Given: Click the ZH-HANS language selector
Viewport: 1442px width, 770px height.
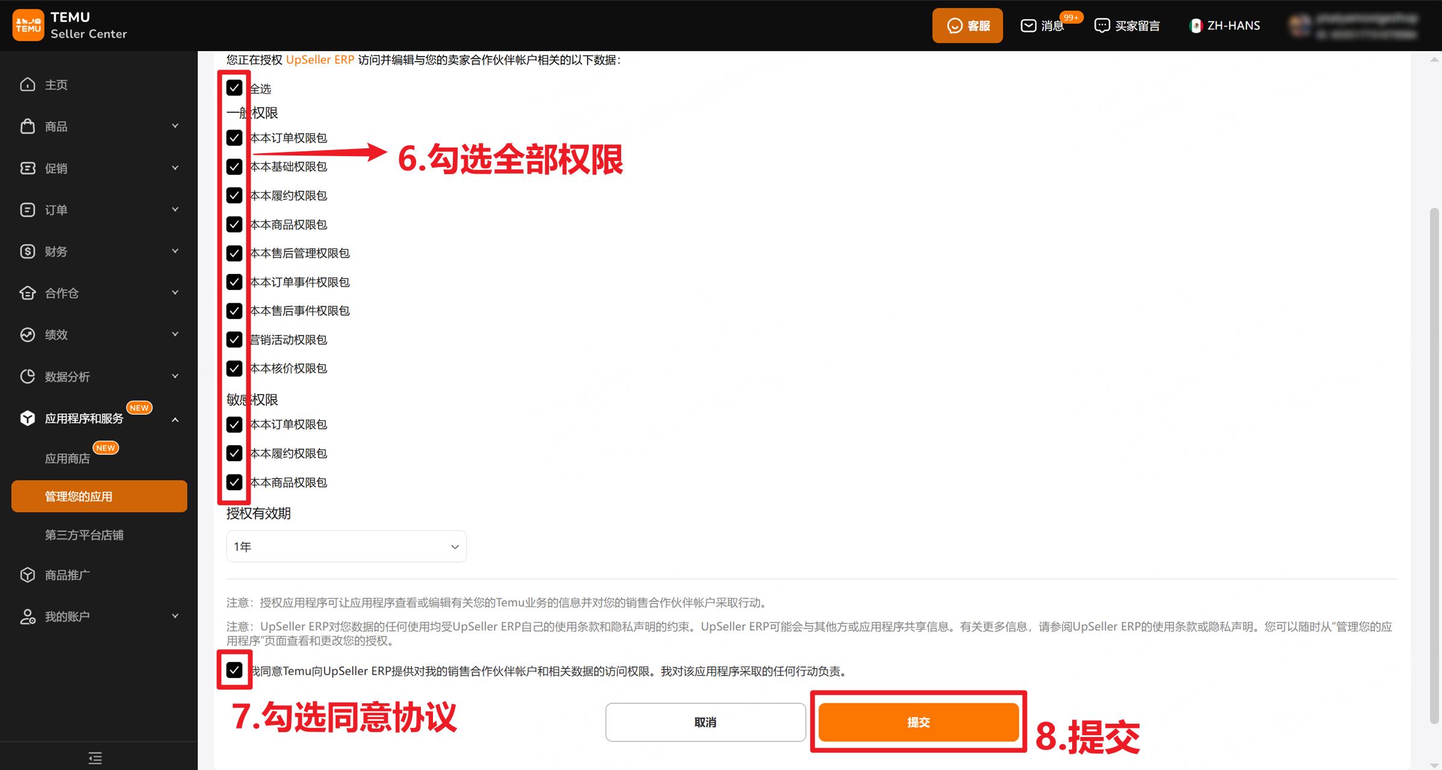Looking at the screenshot, I should click(x=1225, y=26).
